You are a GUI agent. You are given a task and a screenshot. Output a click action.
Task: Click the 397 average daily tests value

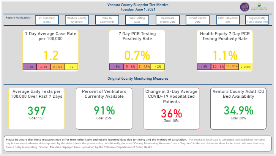coord(37,111)
